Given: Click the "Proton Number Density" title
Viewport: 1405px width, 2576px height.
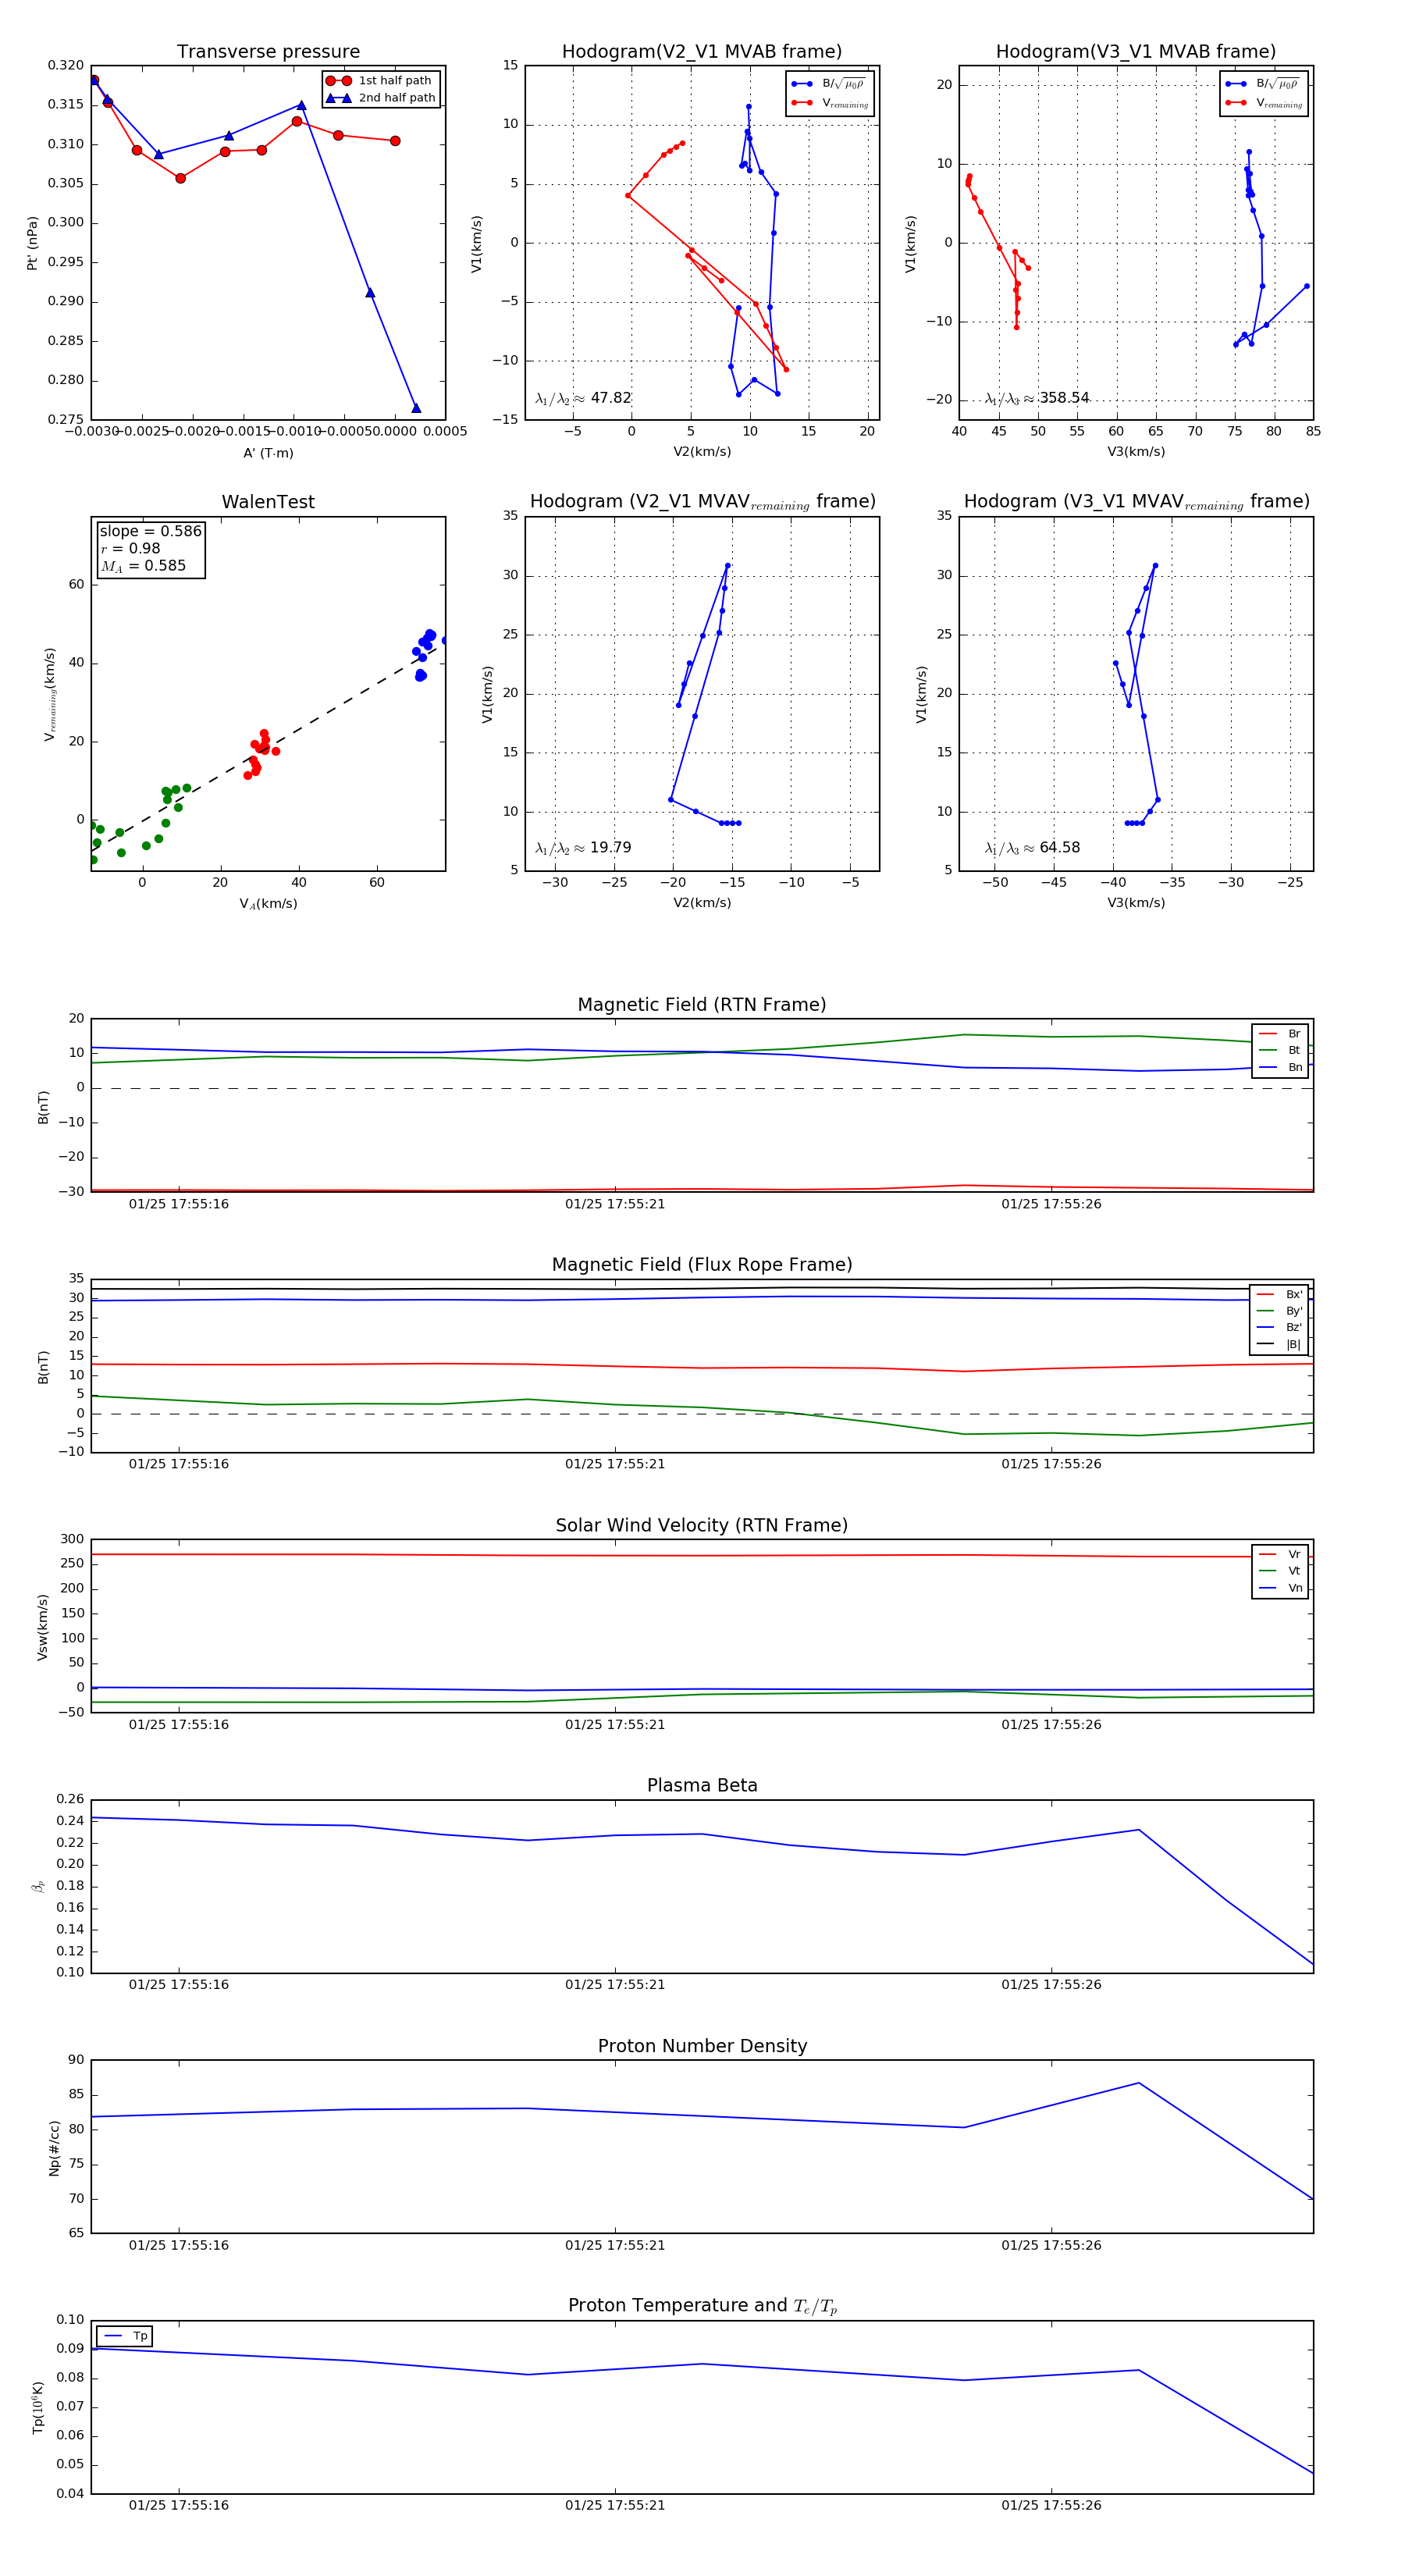Looking at the screenshot, I should pyautogui.click(x=702, y=2046).
